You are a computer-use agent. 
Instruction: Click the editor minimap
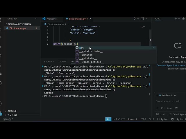point(143,27)
